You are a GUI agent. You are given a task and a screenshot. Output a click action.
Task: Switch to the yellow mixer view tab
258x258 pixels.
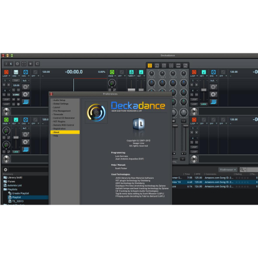tap(150, 66)
